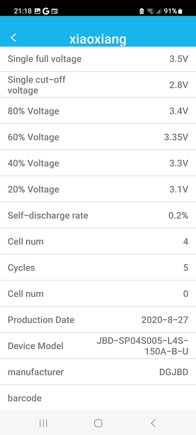The width and height of the screenshot is (196, 435).
Task: Tap Android recent apps navigation icon
Action: click(x=43, y=423)
